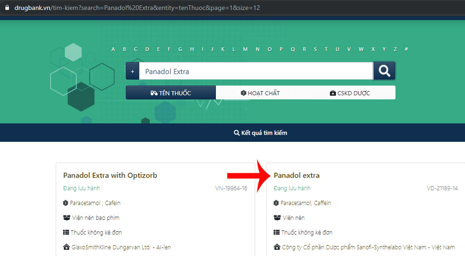Click Thuốc không kê đơn in Panadol extra card
Image resolution: width=465 pixels, height=256 pixels.
[x=307, y=232]
